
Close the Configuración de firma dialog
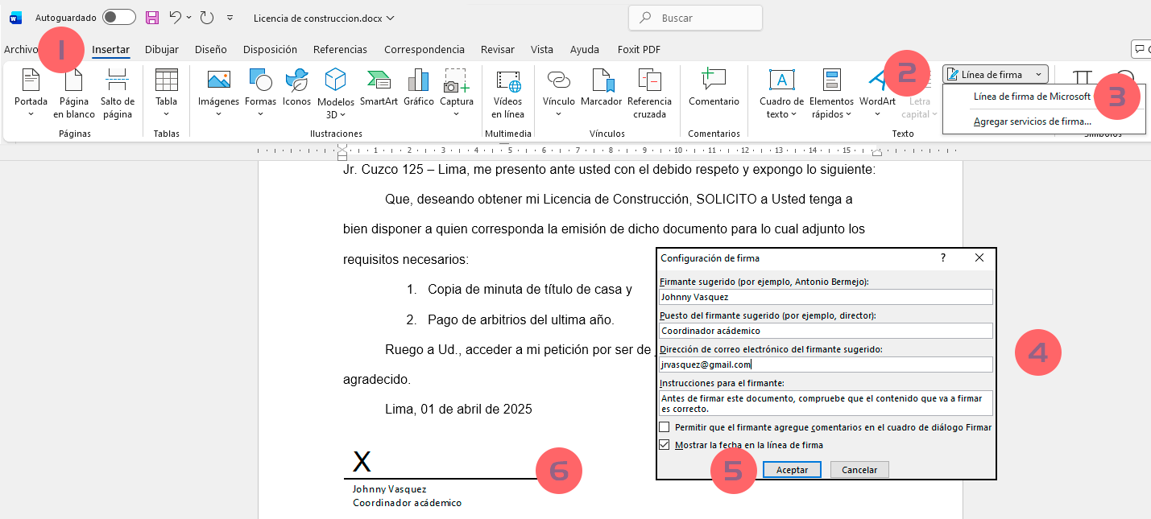click(x=979, y=258)
